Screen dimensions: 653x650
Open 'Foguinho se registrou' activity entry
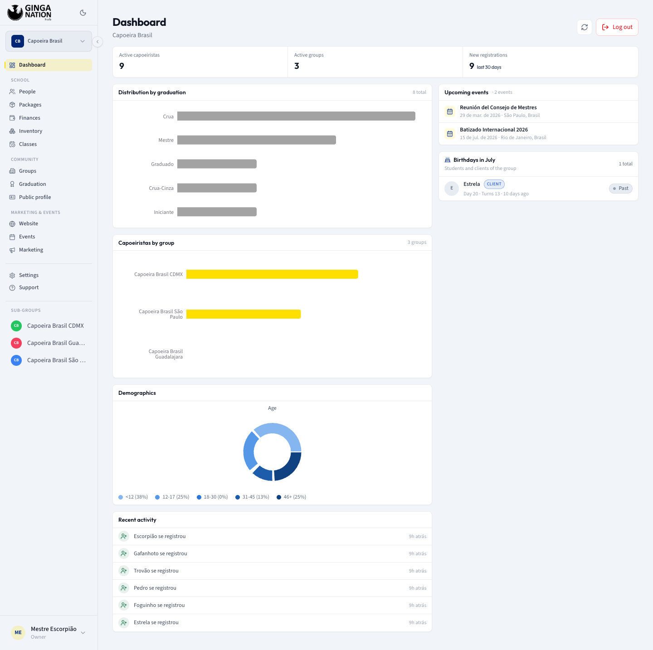(x=272, y=606)
